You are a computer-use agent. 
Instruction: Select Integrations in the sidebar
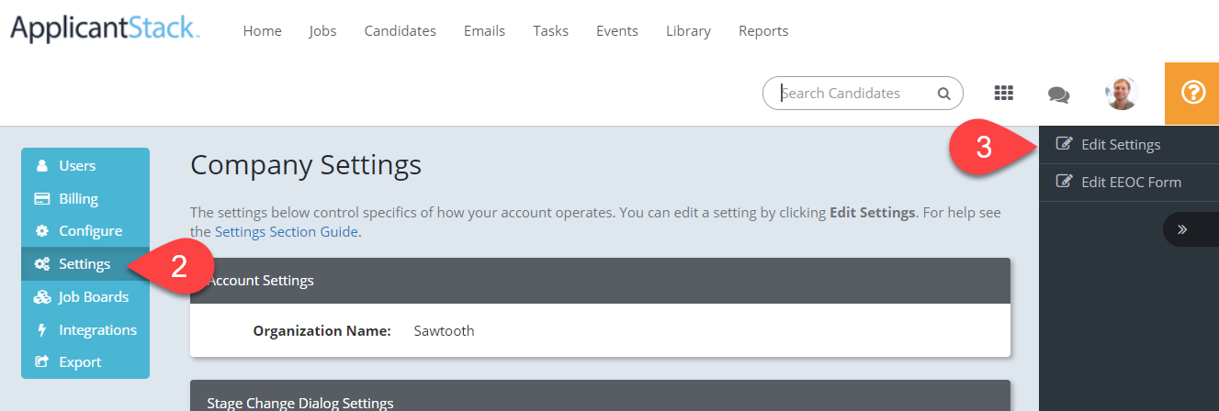(85, 330)
